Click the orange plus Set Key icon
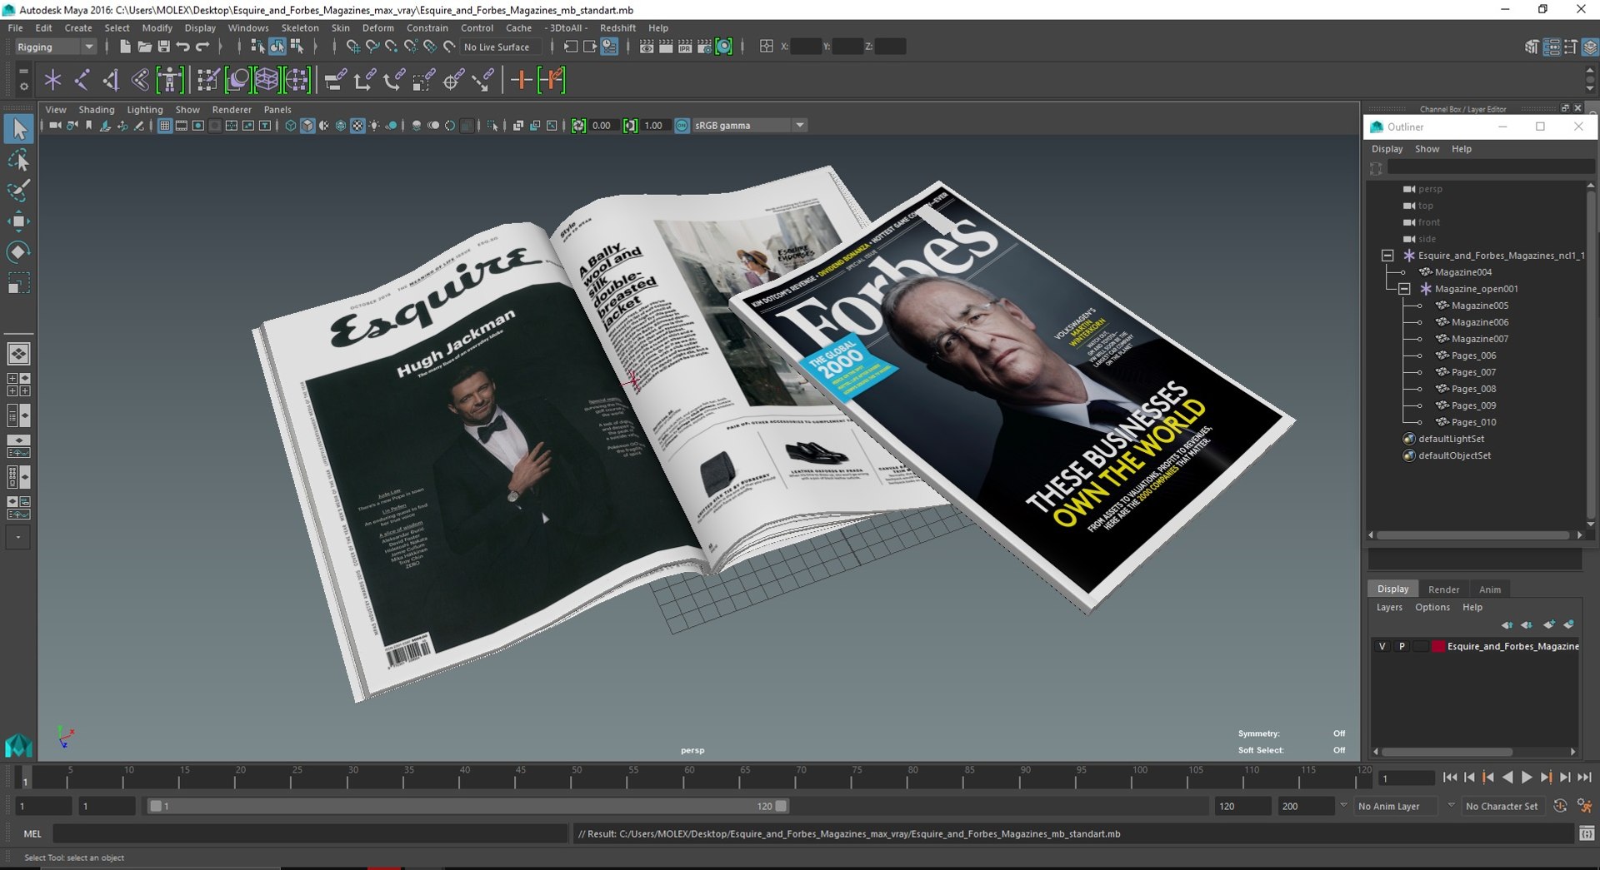This screenshot has height=870, width=1600. [521, 80]
